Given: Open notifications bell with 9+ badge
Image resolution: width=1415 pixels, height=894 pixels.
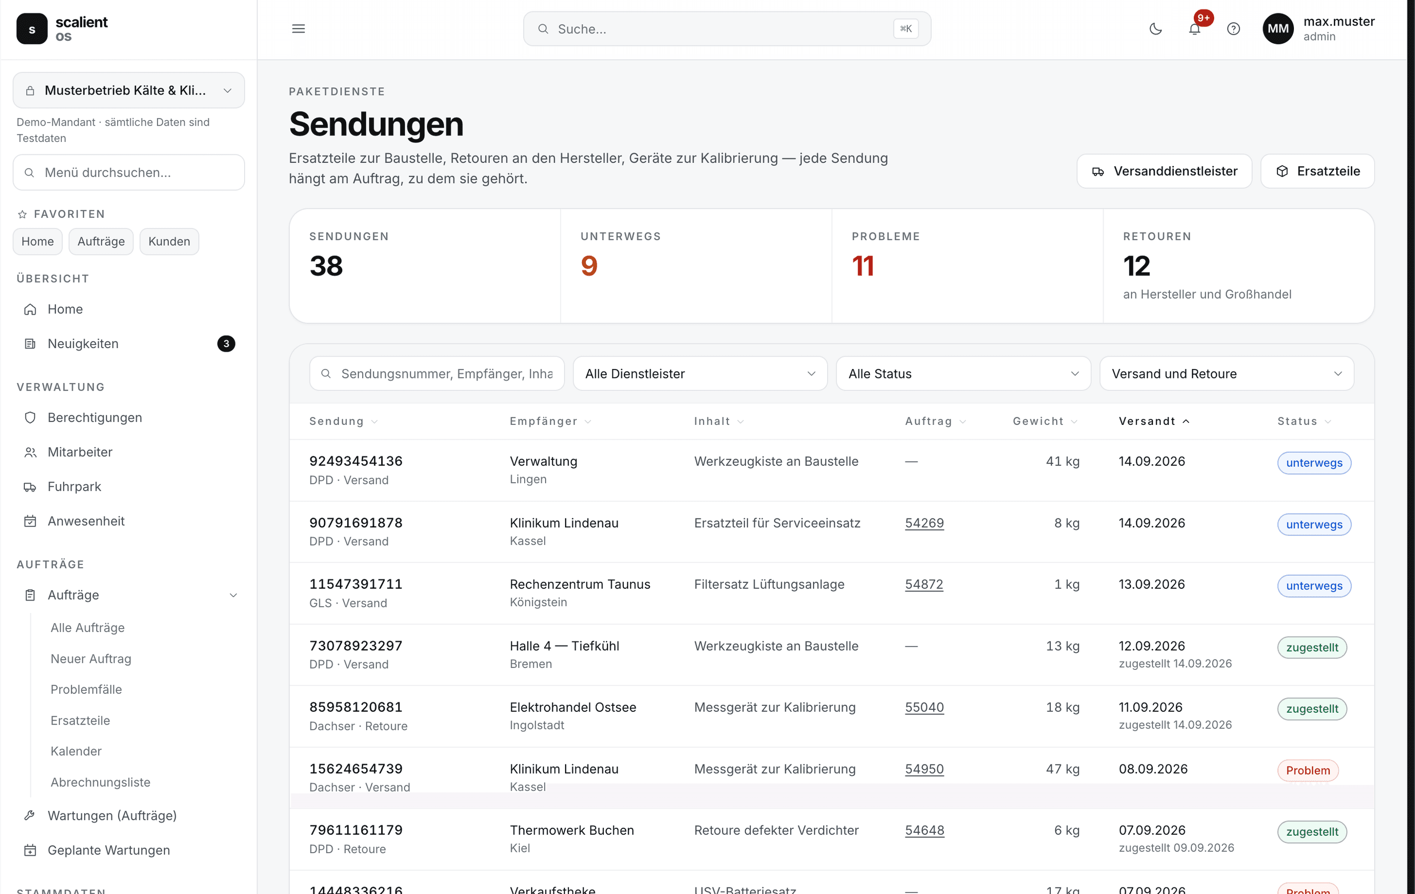Looking at the screenshot, I should point(1195,29).
